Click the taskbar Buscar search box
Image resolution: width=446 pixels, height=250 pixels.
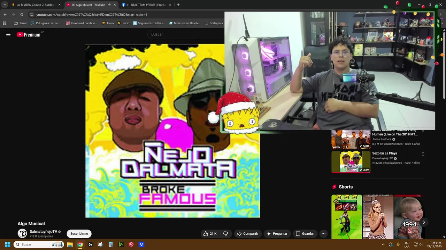(x=39, y=244)
